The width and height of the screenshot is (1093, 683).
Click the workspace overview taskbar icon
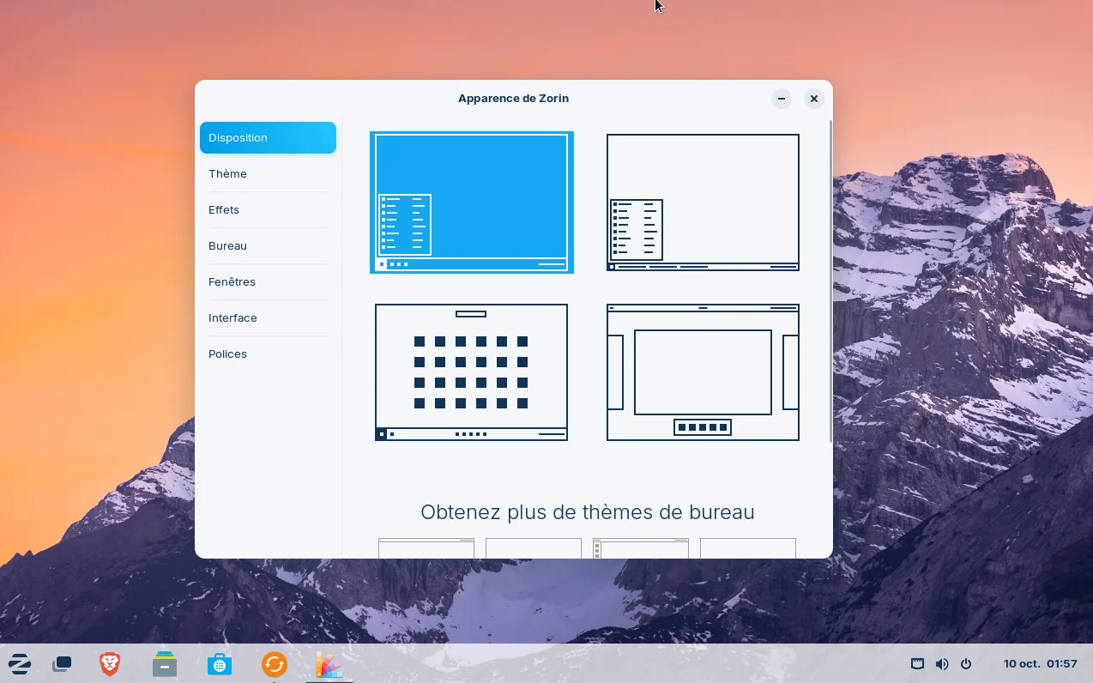(62, 664)
